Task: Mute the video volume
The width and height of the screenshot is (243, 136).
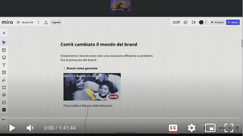Action: (30, 128)
